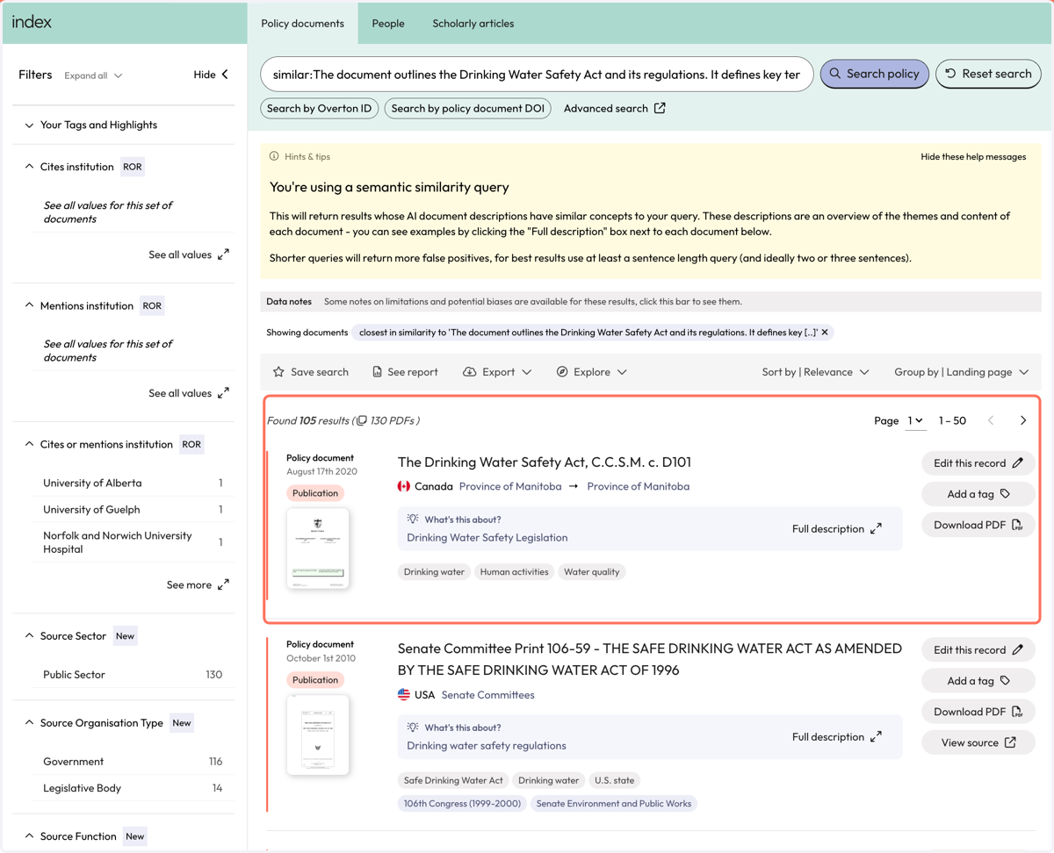
Task: Hide the Filters sidebar
Action: 212,75
